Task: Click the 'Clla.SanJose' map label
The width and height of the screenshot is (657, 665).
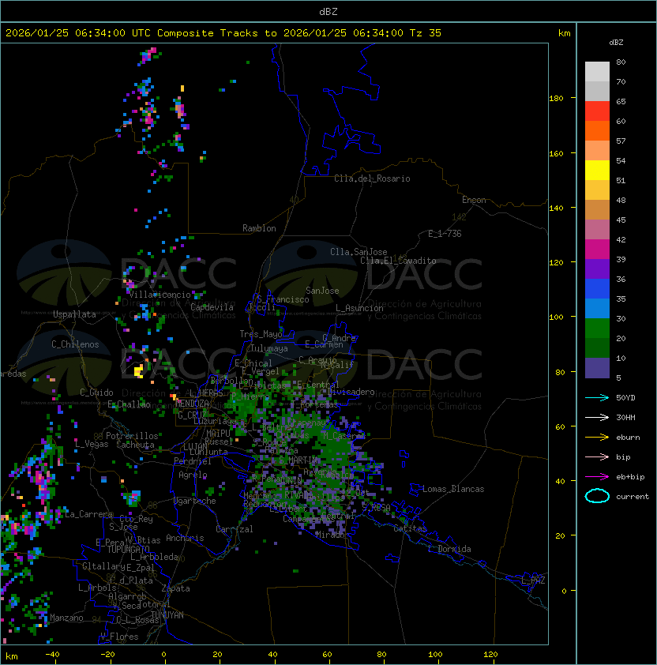Action: (x=359, y=252)
